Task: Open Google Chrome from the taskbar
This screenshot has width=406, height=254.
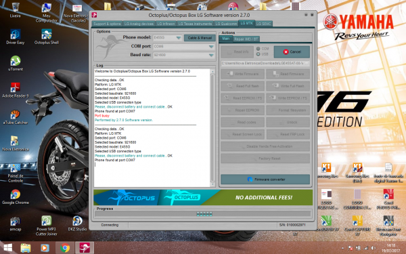Action: (x=65, y=248)
